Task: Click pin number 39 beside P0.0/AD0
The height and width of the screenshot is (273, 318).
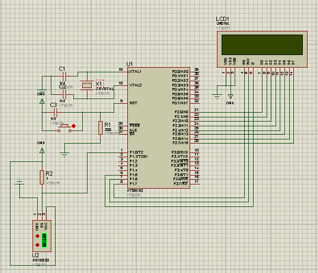Action: pyautogui.click(x=196, y=69)
